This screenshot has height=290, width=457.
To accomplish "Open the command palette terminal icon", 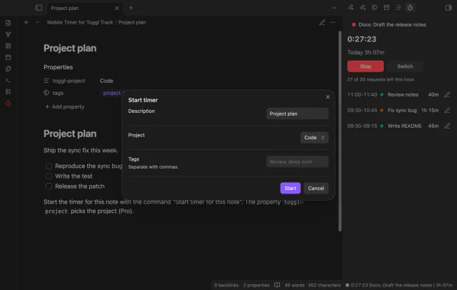I will 8,80.
